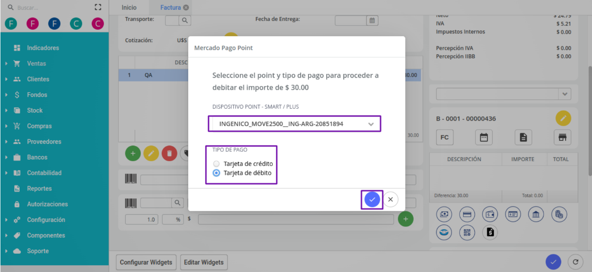Expand the Clientes menu arrow
Screen dimensions: 592x272
tap(7, 79)
